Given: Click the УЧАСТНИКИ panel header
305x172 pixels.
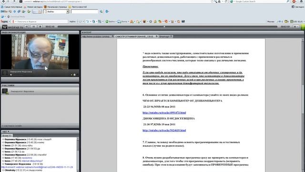Looking at the screenshot, I should (x=40, y=86).
